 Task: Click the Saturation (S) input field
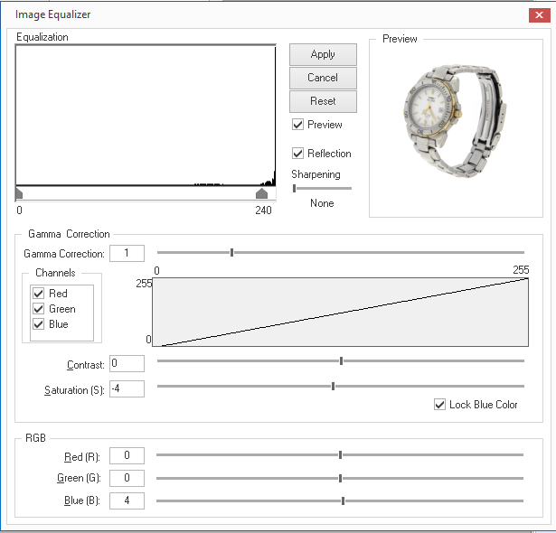[127, 388]
